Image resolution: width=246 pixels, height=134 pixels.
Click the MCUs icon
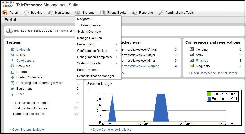(x=13, y=55)
